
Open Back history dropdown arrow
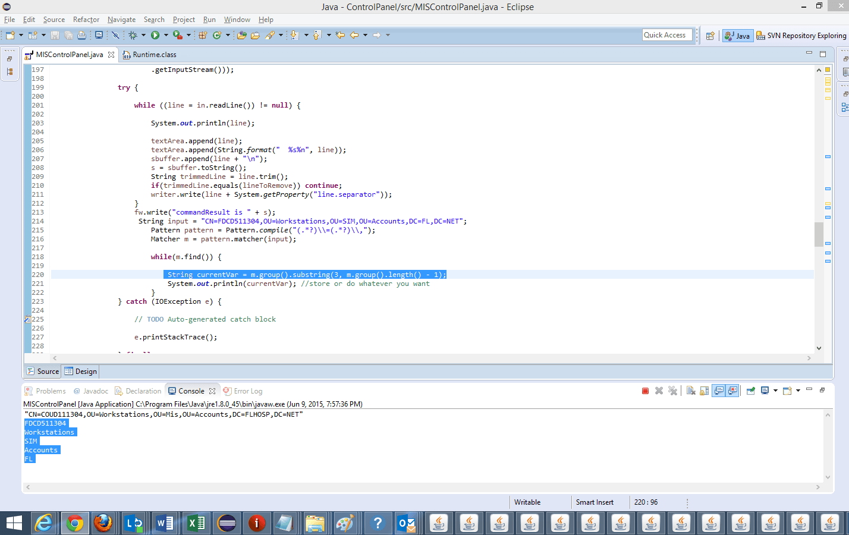365,35
